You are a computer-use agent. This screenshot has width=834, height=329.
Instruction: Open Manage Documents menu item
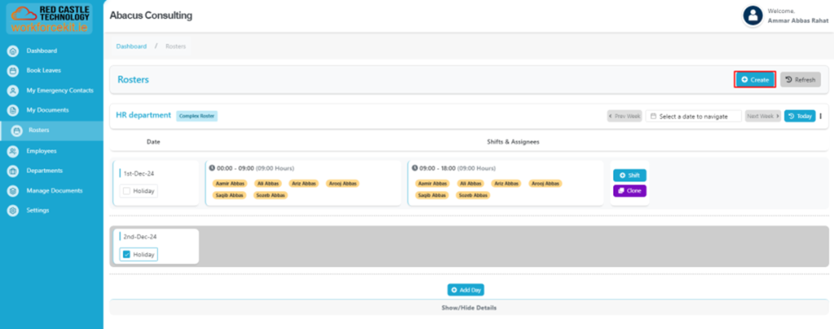(x=54, y=191)
